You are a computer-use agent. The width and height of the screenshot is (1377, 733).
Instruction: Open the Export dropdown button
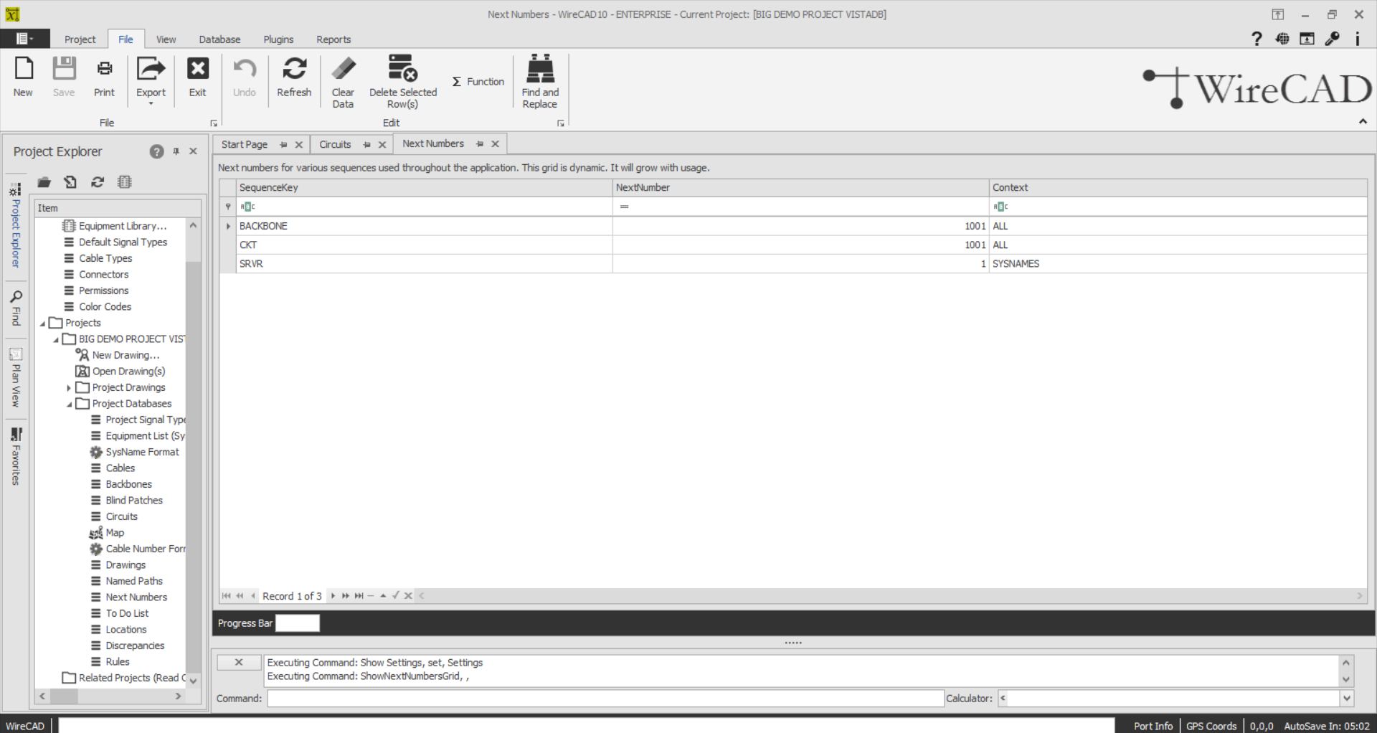[151, 80]
